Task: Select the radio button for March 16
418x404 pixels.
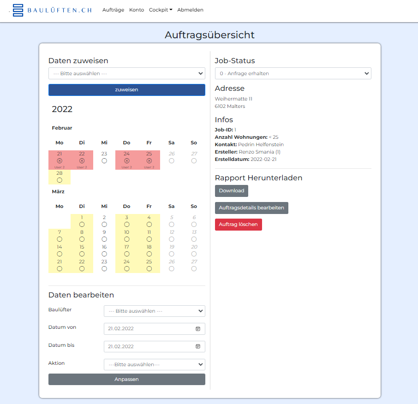Action: click(x=104, y=254)
